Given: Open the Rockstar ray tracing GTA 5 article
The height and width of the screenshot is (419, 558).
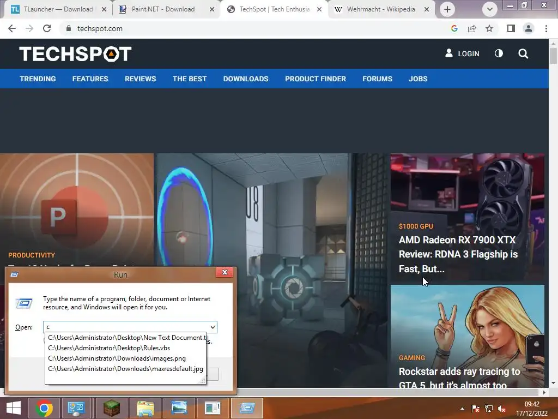Looking at the screenshot, I should (459, 378).
